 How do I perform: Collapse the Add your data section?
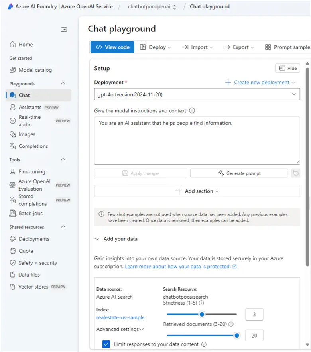click(97, 239)
